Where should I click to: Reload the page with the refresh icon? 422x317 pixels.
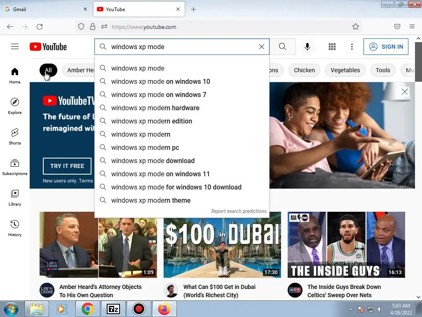click(40, 27)
